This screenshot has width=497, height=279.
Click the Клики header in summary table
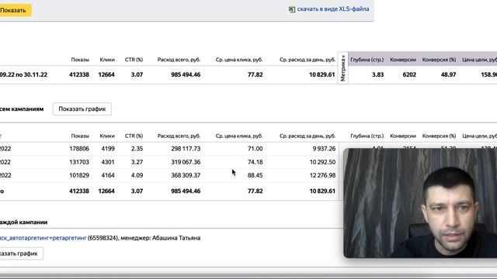107,60
